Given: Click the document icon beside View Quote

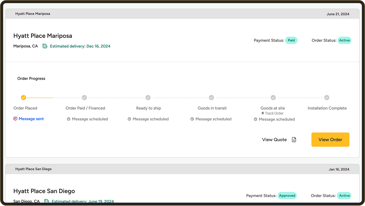Looking at the screenshot, I should pyautogui.click(x=294, y=140).
